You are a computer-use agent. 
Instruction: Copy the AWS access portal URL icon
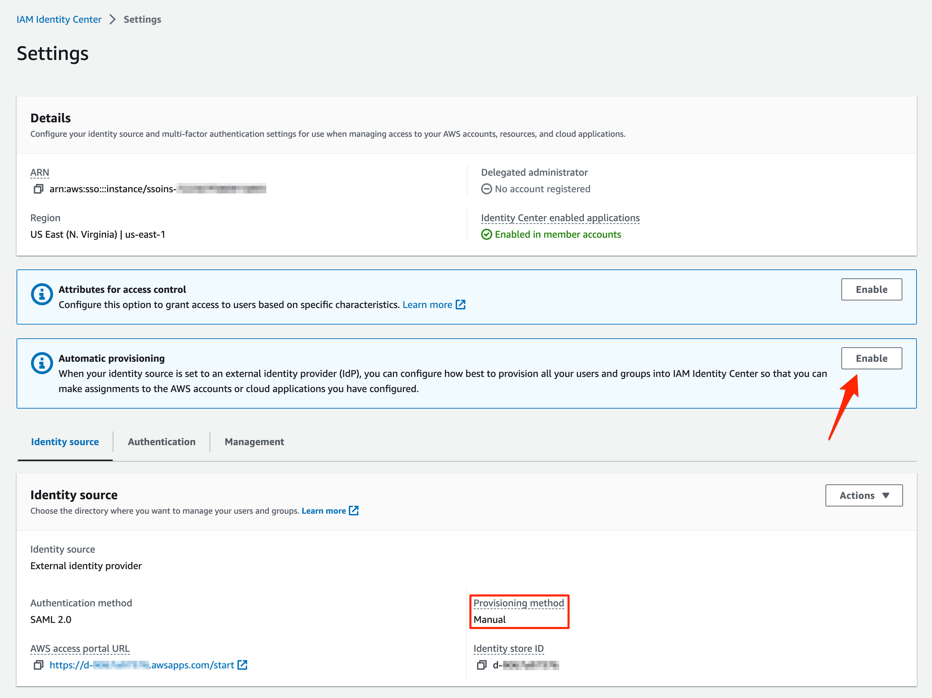tap(38, 665)
